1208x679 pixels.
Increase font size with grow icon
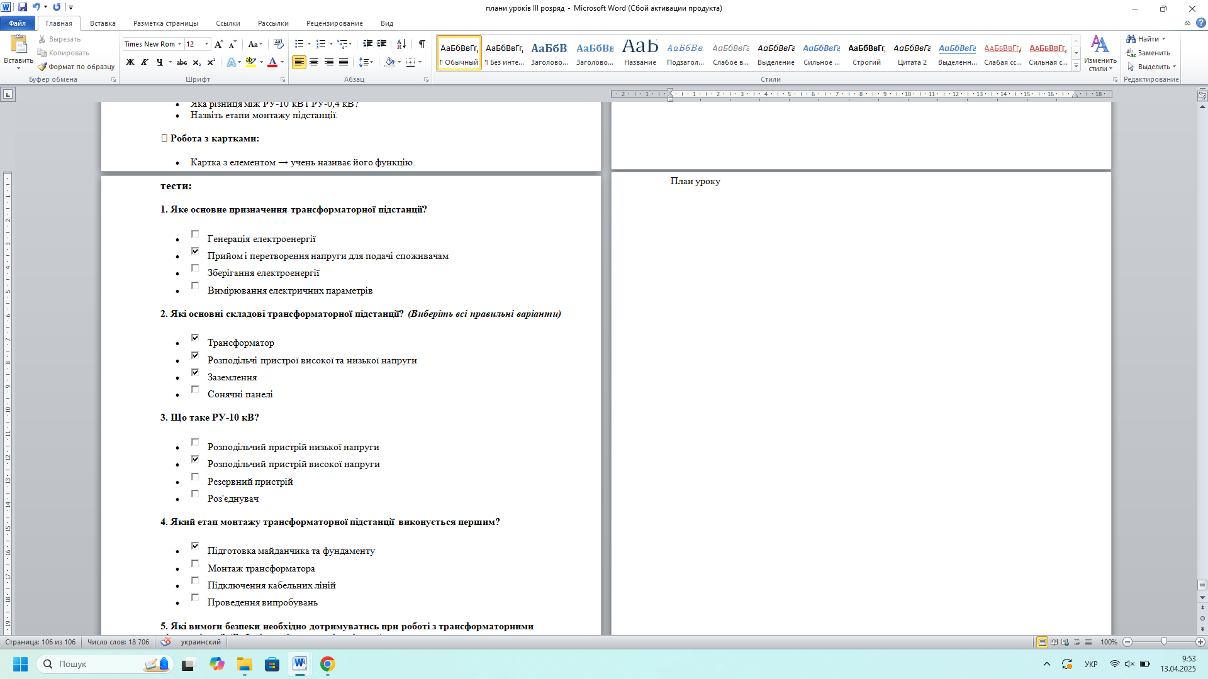[218, 44]
